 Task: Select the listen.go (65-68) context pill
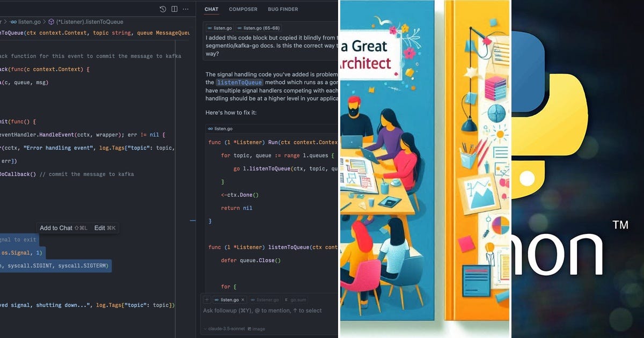point(258,28)
